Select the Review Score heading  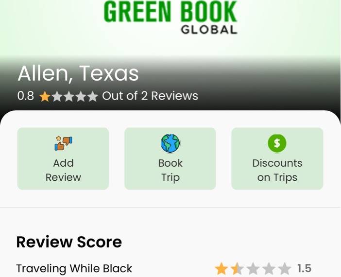coord(69,242)
